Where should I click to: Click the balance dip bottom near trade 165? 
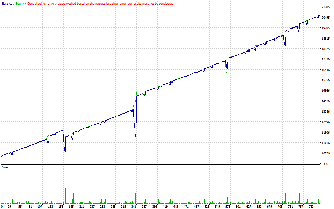65,152
